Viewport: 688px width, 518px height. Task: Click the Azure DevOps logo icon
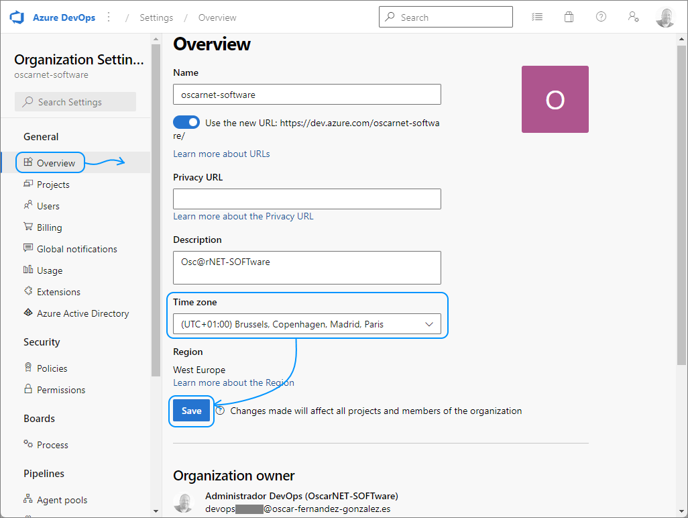[17, 17]
